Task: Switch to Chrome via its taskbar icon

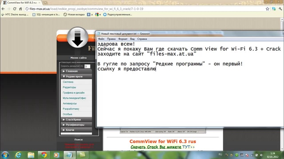Action: coord(43,155)
